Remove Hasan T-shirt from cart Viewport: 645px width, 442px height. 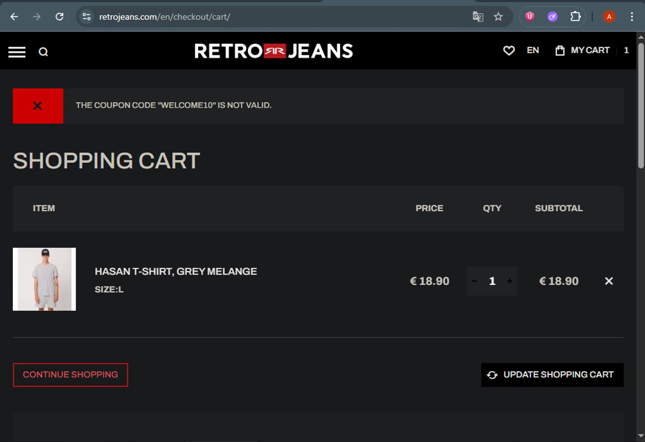click(609, 281)
